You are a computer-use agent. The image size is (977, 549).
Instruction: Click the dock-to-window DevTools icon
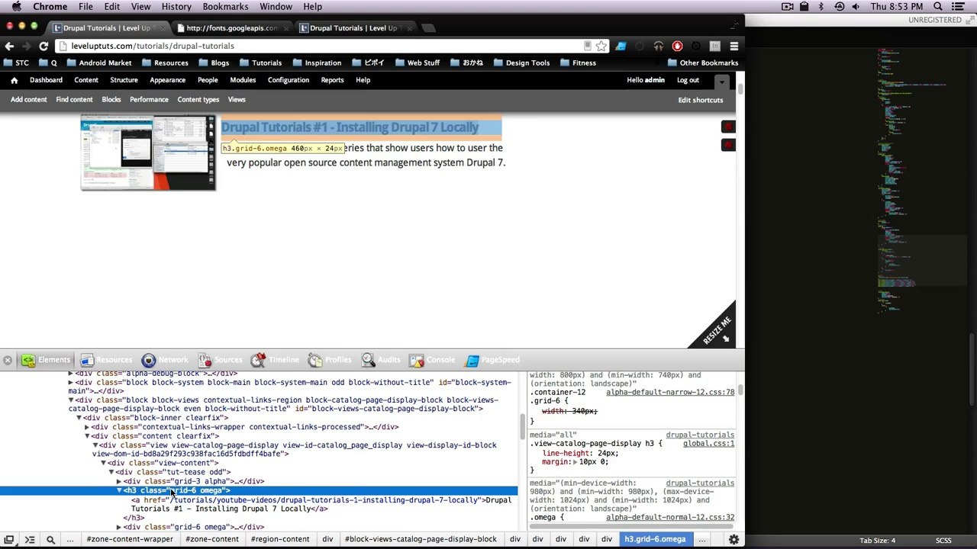(x=9, y=540)
